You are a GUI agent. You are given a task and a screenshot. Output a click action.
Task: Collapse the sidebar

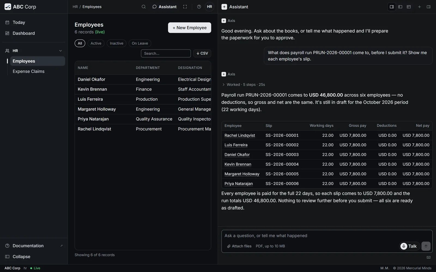[34, 256]
